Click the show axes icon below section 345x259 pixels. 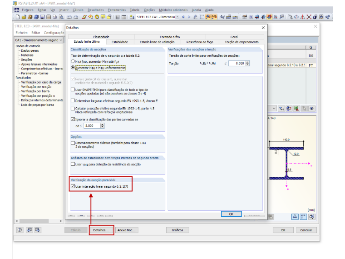(303, 217)
